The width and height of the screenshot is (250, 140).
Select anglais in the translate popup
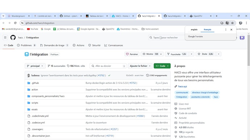pos(194,30)
